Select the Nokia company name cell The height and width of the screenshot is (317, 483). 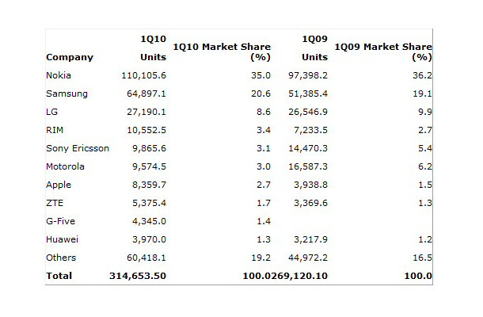(59, 75)
